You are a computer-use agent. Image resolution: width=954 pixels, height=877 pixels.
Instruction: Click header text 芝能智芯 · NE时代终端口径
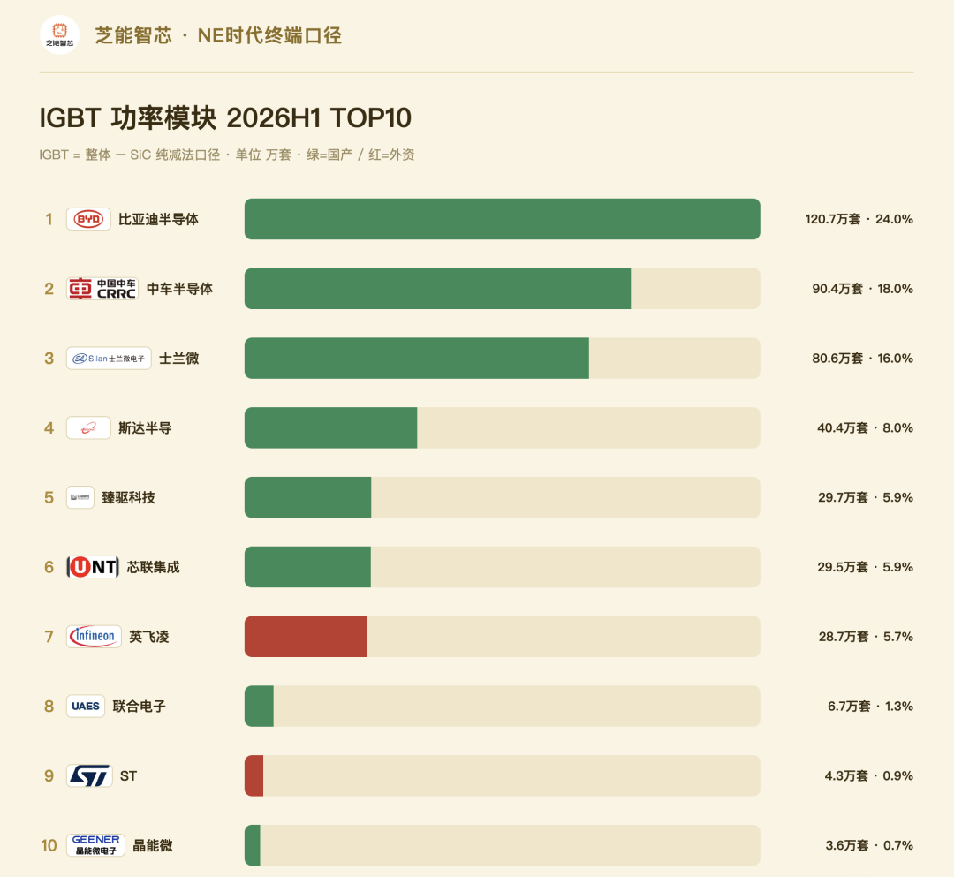click(x=218, y=35)
